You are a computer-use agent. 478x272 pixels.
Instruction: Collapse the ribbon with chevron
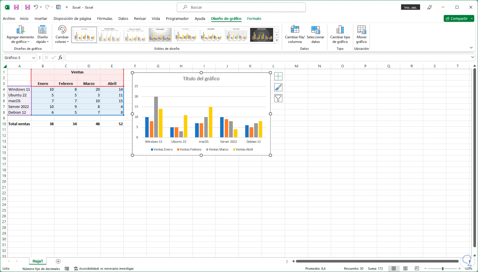471,48
